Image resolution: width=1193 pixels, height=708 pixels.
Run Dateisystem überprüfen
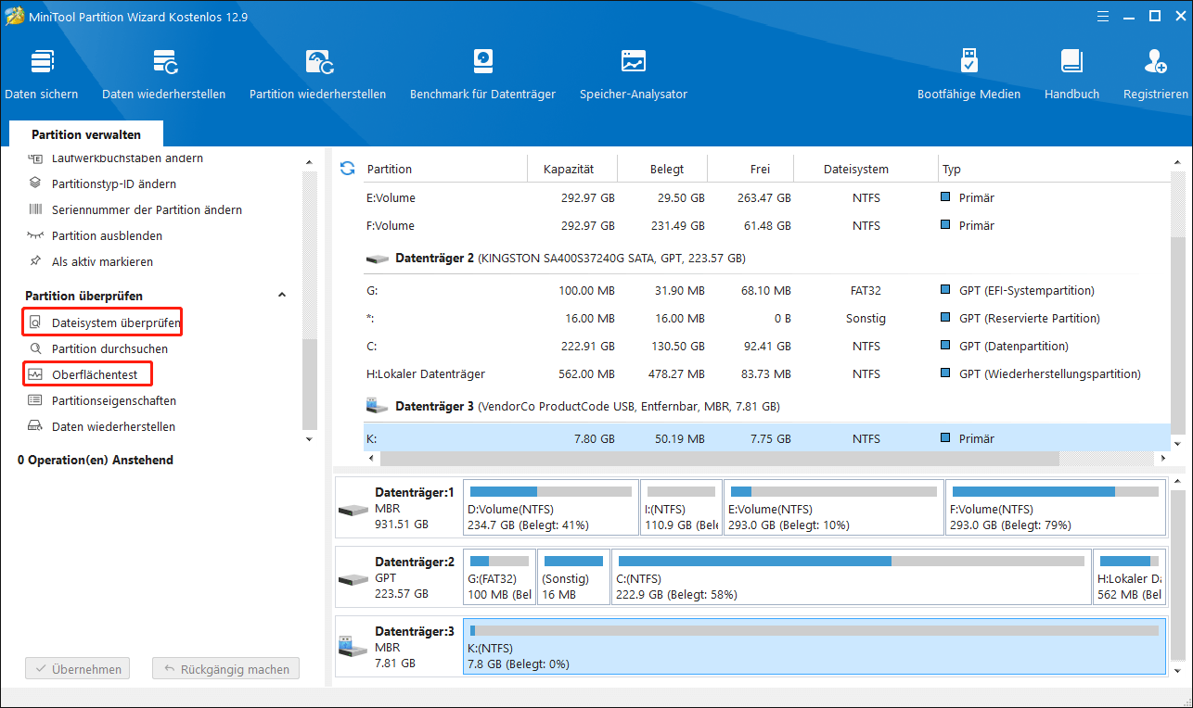103,322
